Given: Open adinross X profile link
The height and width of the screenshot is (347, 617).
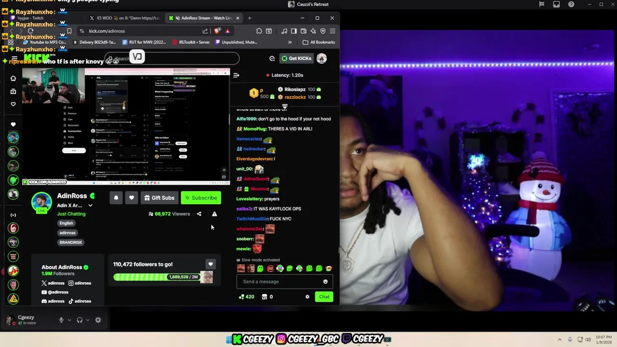Looking at the screenshot, I should (53, 283).
